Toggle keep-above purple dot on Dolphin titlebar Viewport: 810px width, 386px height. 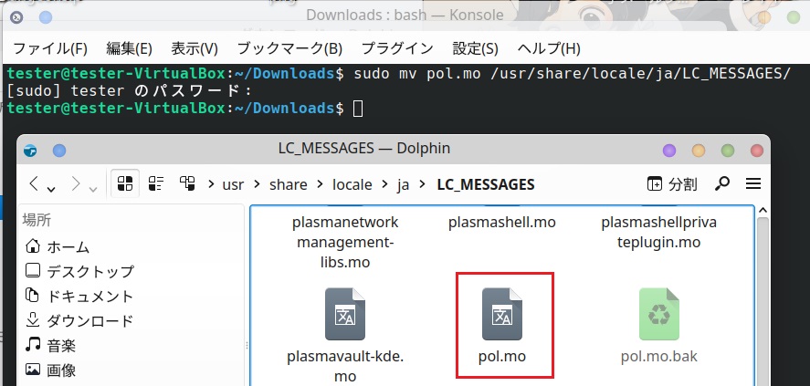pos(670,150)
